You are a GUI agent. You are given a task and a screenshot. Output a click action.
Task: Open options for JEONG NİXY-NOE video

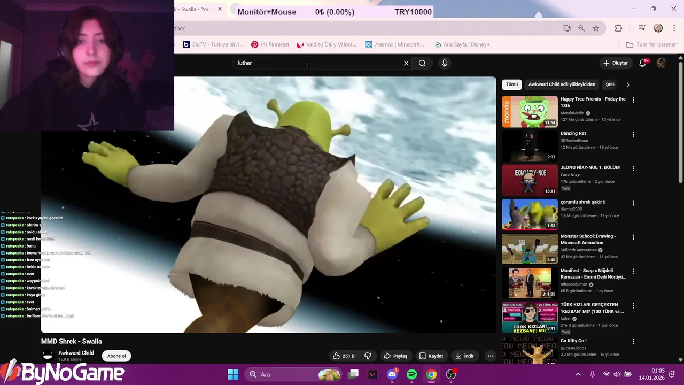tap(633, 168)
